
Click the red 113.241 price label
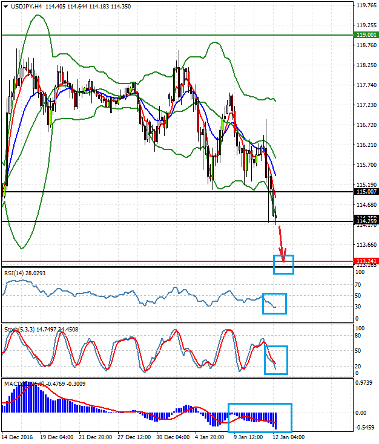pos(366,261)
